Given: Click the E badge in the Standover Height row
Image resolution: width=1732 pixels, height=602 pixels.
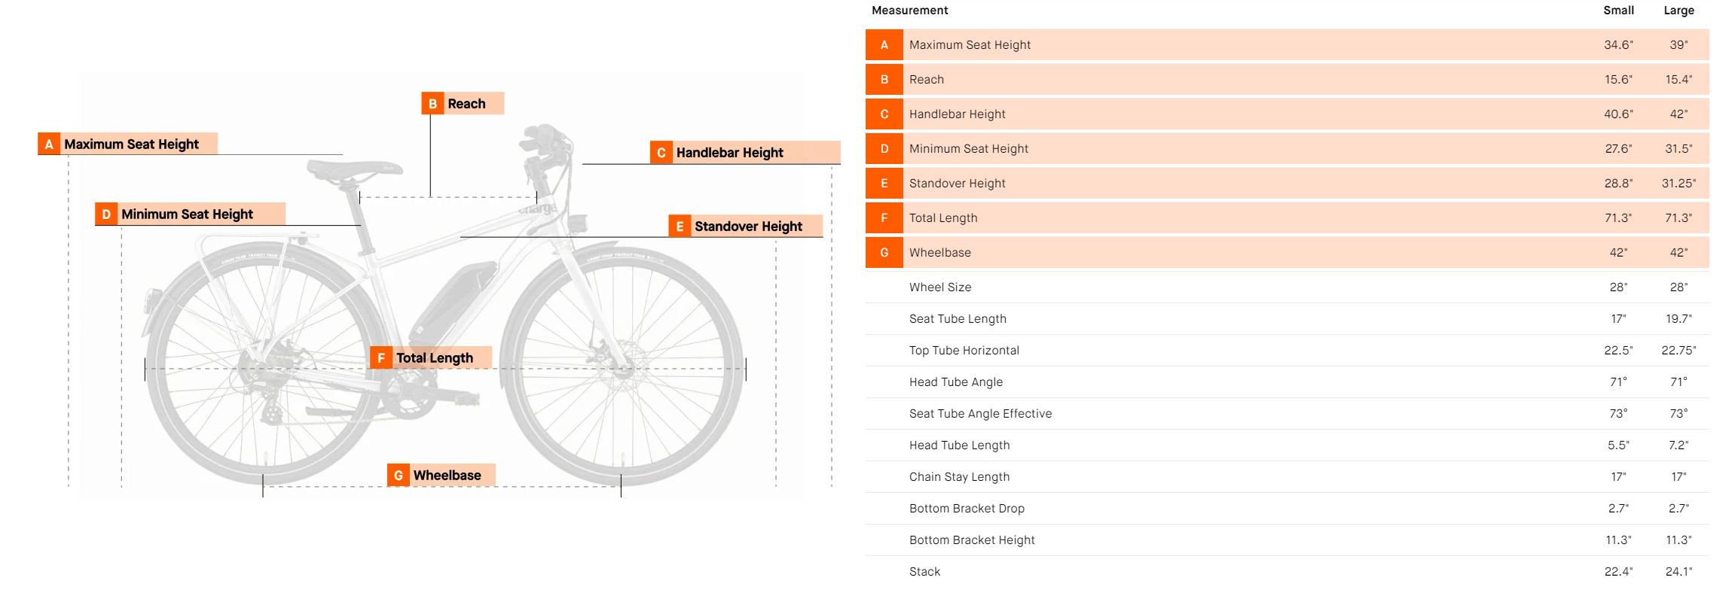Looking at the screenshot, I should (884, 184).
